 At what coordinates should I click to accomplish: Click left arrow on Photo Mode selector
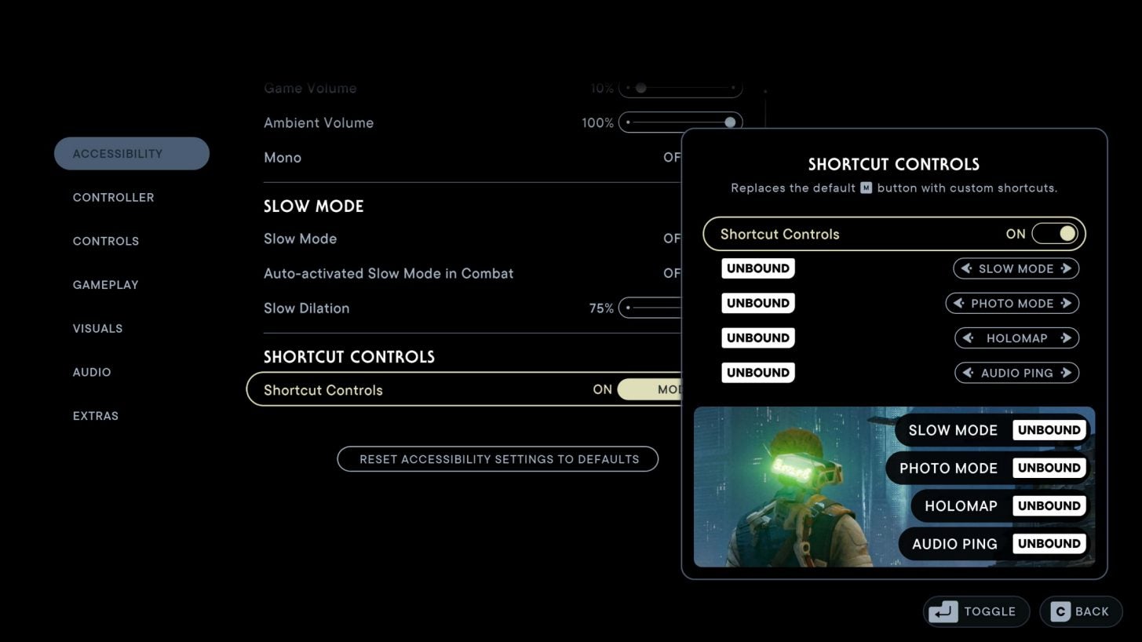coord(958,303)
